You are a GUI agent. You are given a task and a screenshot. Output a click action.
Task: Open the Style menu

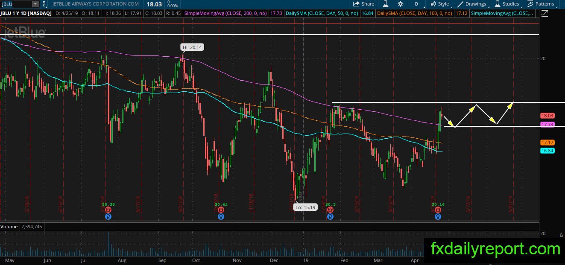(439, 4)
